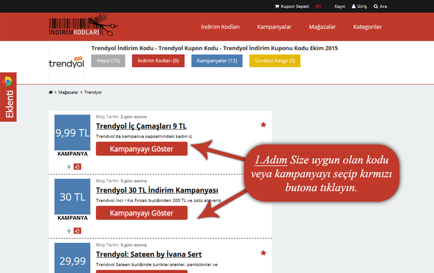Screen dimensions: 434x273
Task: Favorite Sateen by İvana Sert star
Action: (x=263, y=253)
